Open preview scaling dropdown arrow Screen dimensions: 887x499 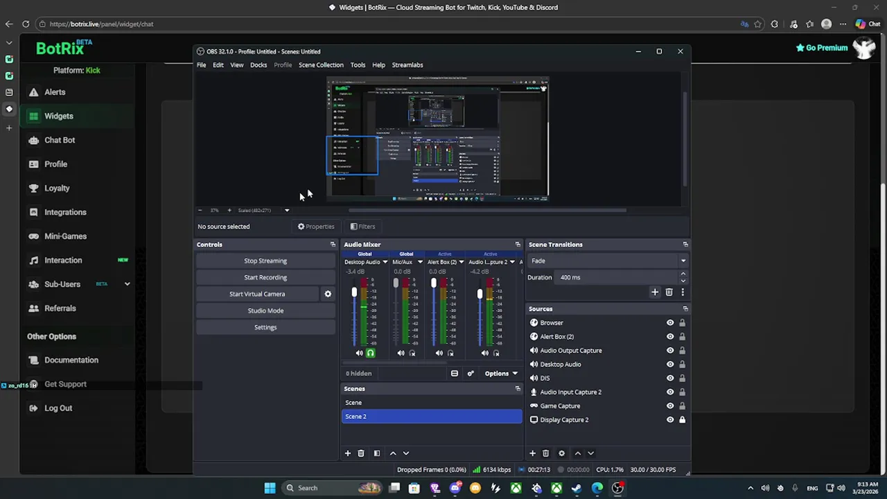287,210
